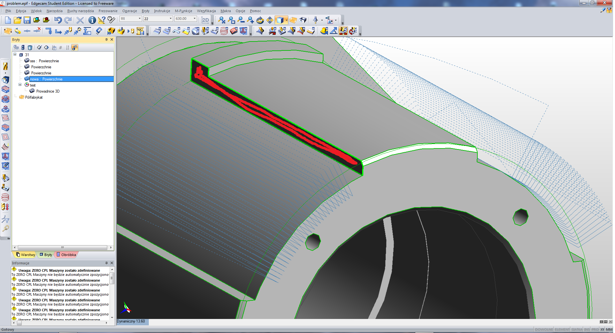Open the combo box showing 22
The image size is (615, 333).
pyautogui.click(x=158, y=19)
